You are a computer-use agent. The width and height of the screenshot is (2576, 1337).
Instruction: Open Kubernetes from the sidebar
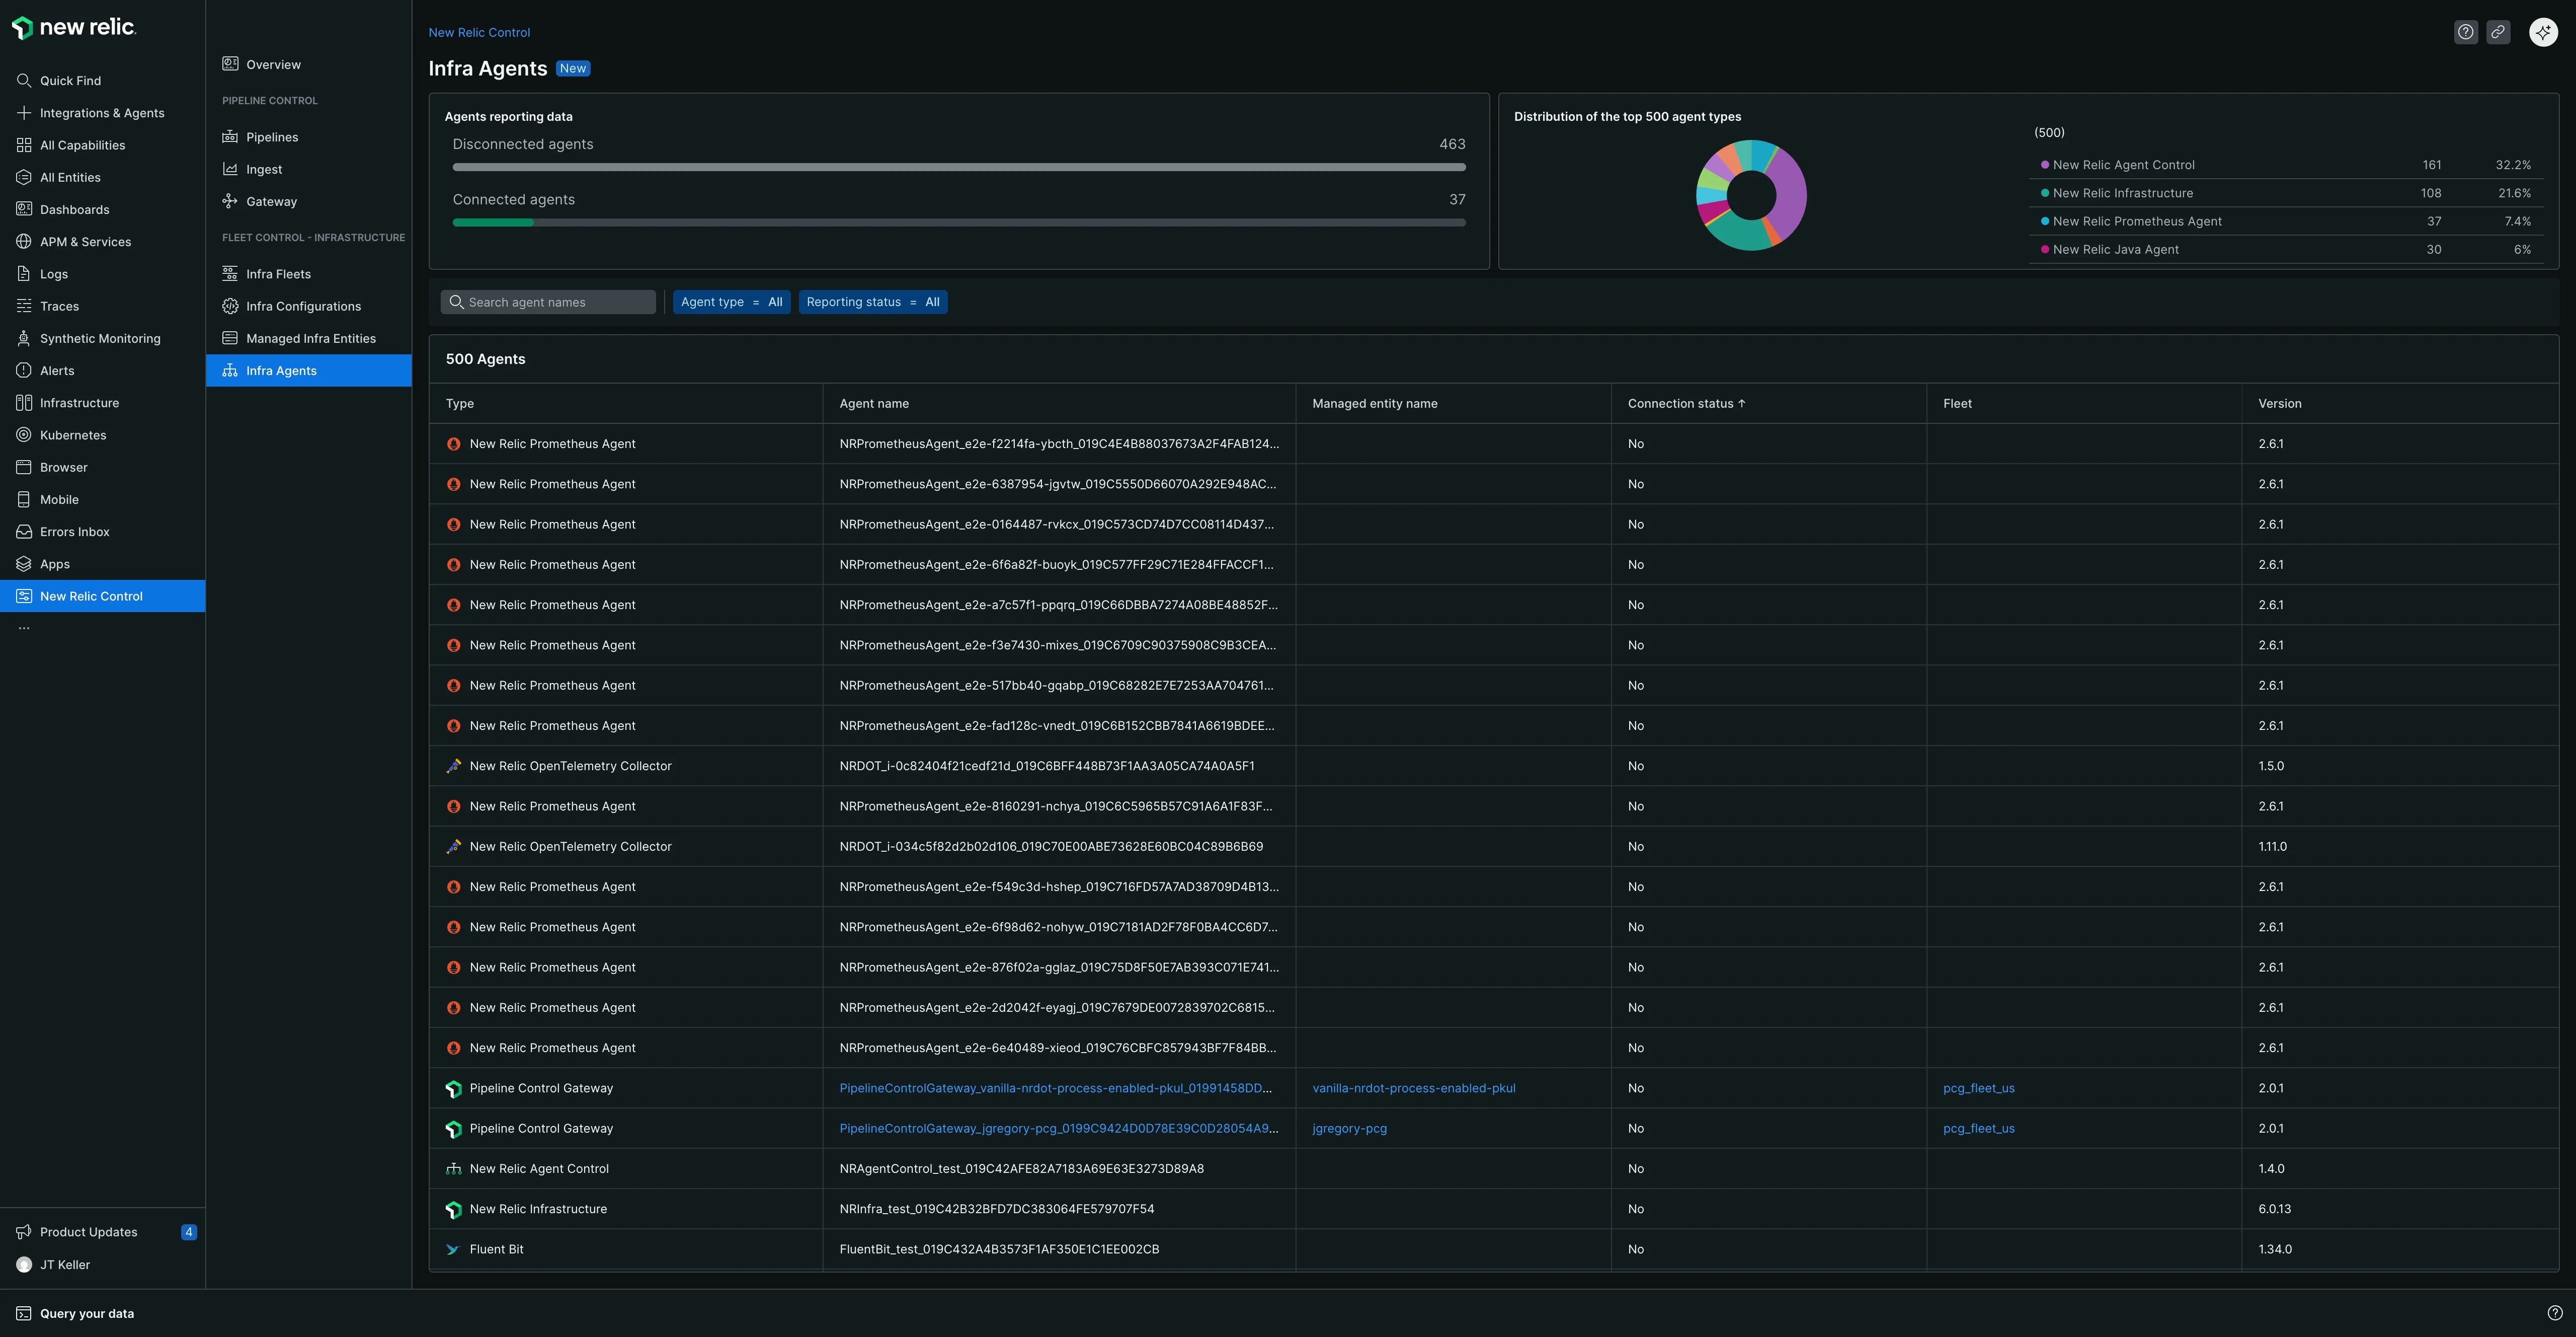73,435
